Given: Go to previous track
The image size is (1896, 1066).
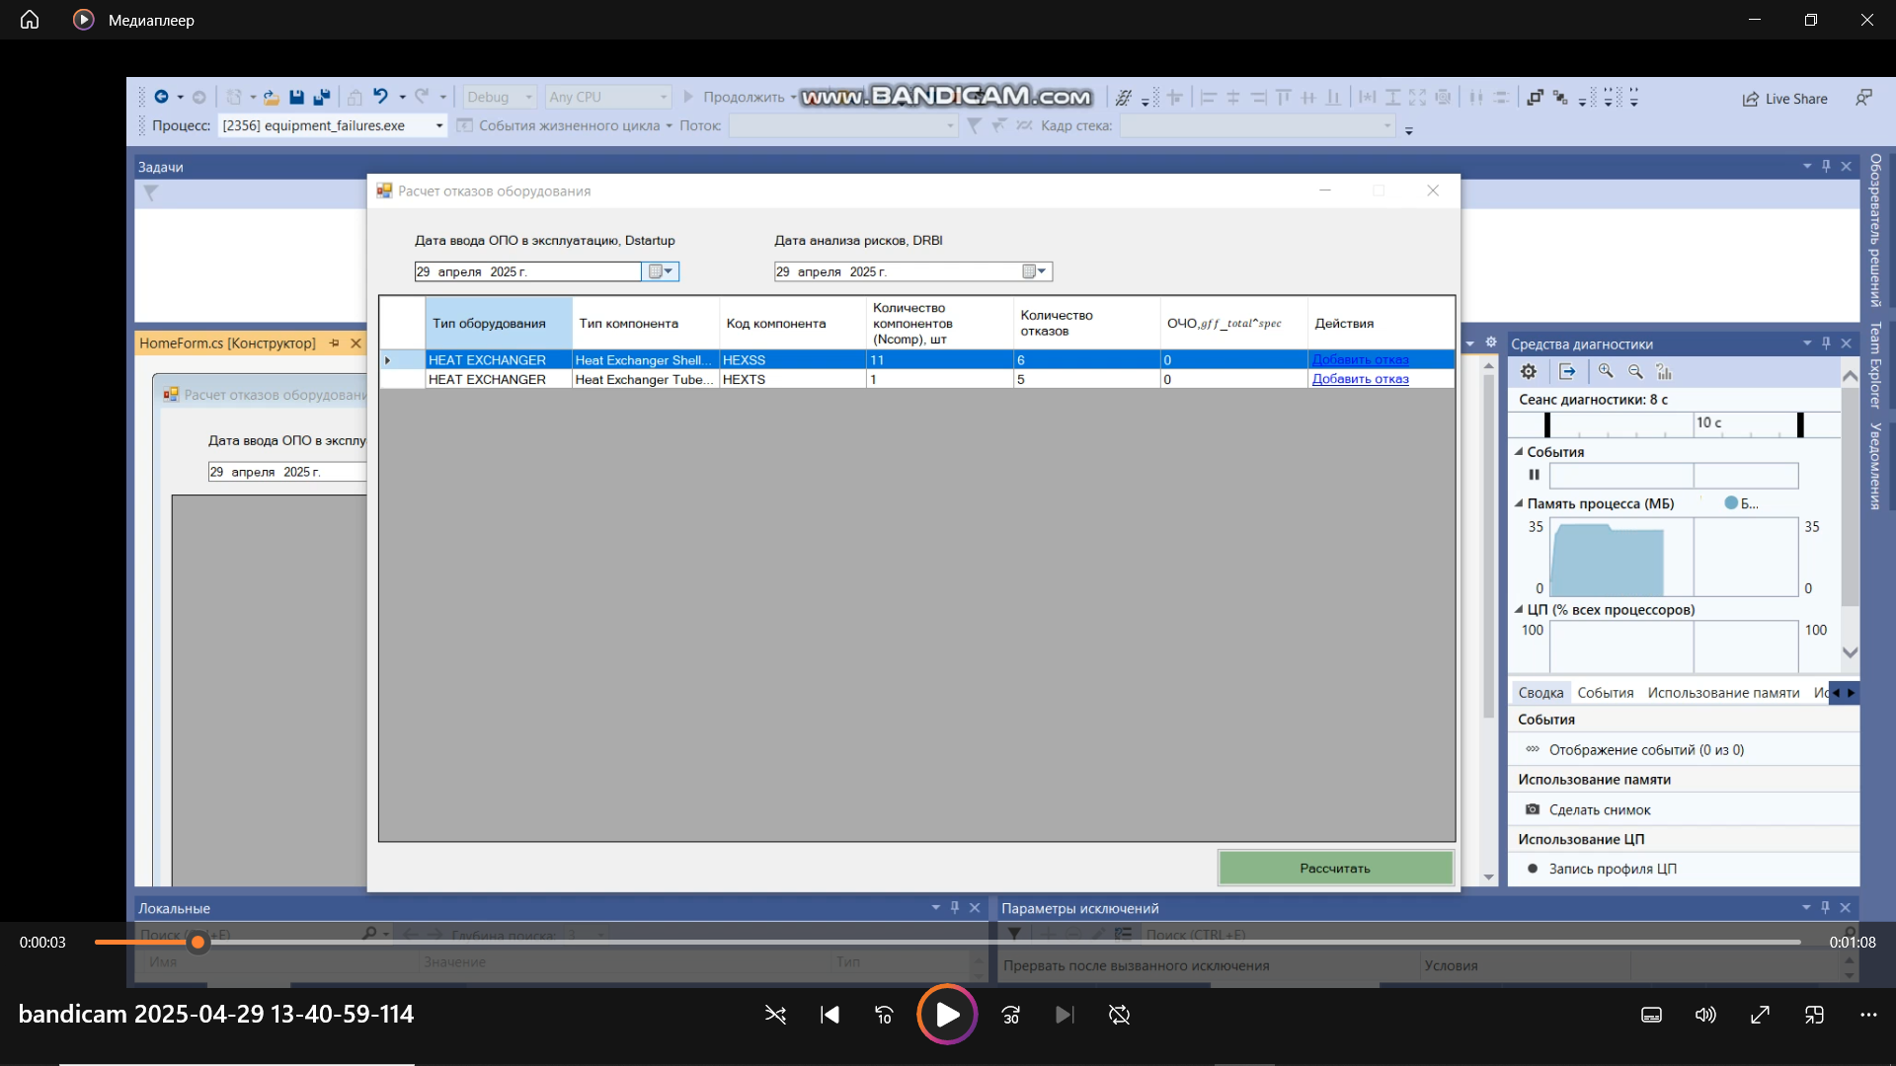Looking at the screenshot, I should pos(829,1015).
